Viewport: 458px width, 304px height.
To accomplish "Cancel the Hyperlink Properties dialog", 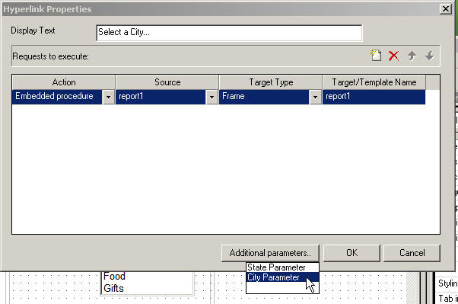I will (412, 253).
